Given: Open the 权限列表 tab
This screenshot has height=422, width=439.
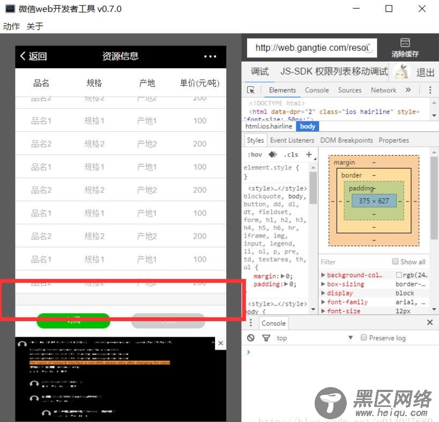Looking at the screenshot, I should [x=333, y=71].
